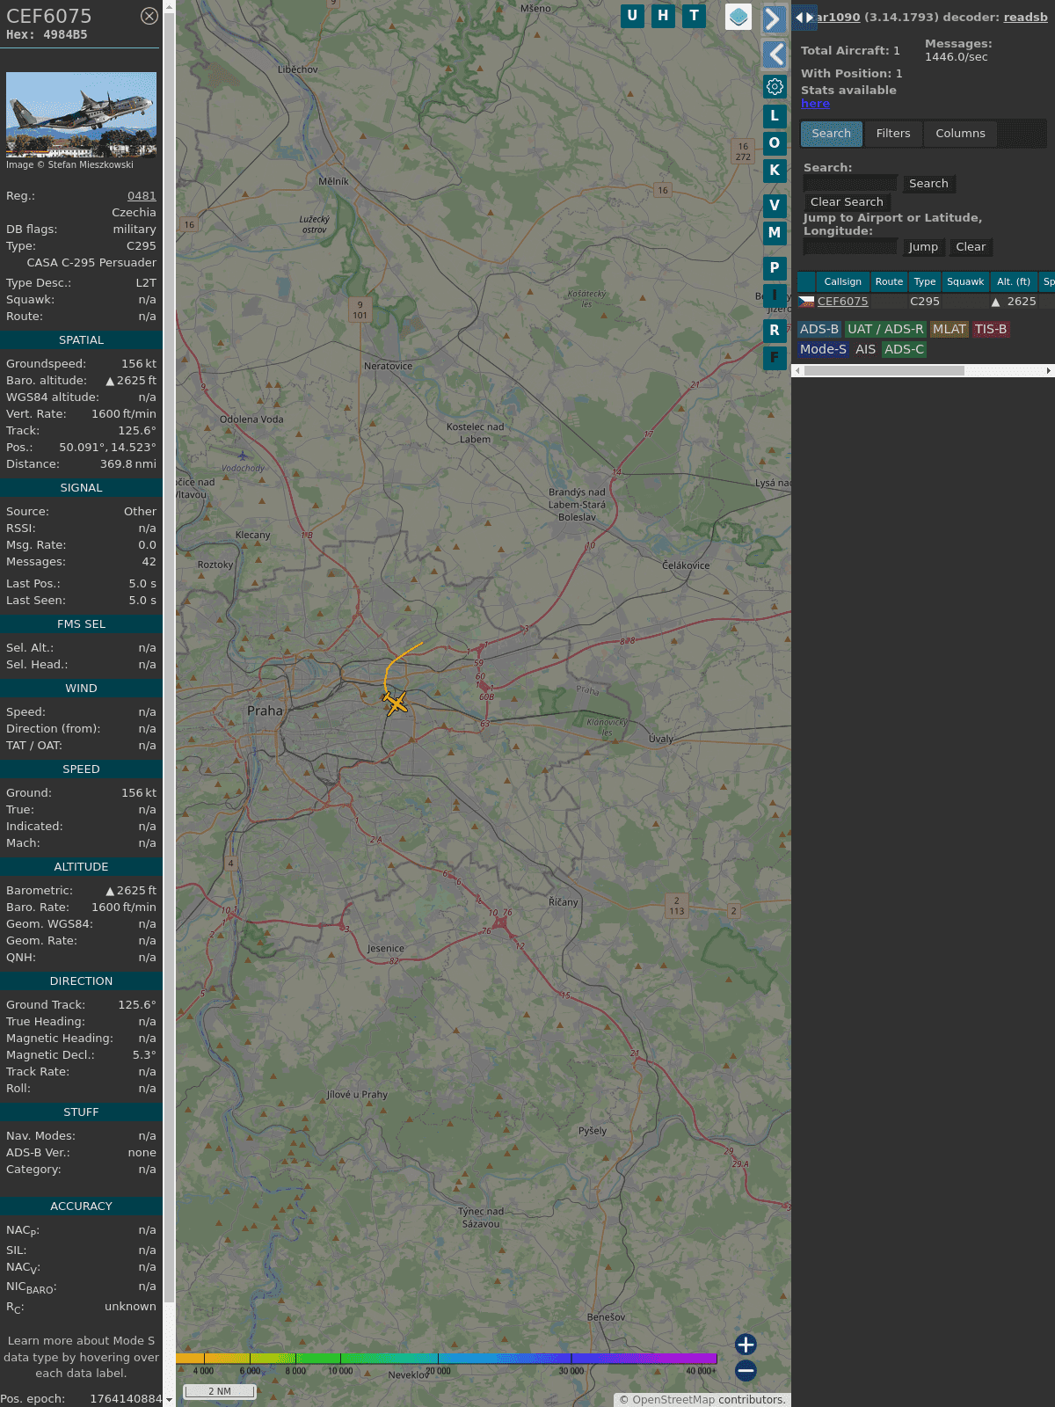Close the CEF6075 aircraft info panel
1055x1407 pixels.
tap(149, 16)
